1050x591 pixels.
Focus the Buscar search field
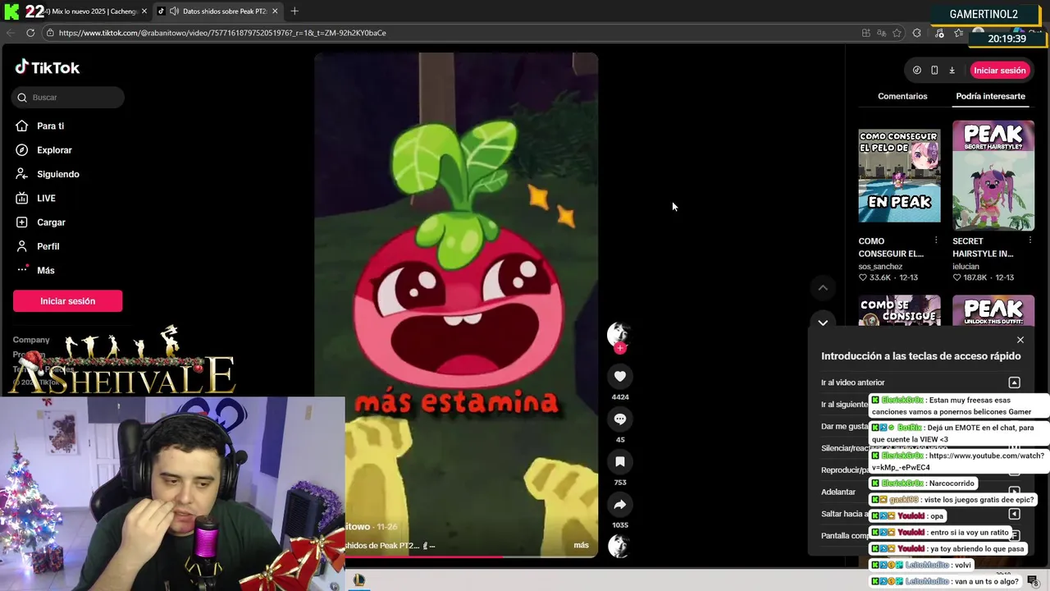(x=68, y=98)
